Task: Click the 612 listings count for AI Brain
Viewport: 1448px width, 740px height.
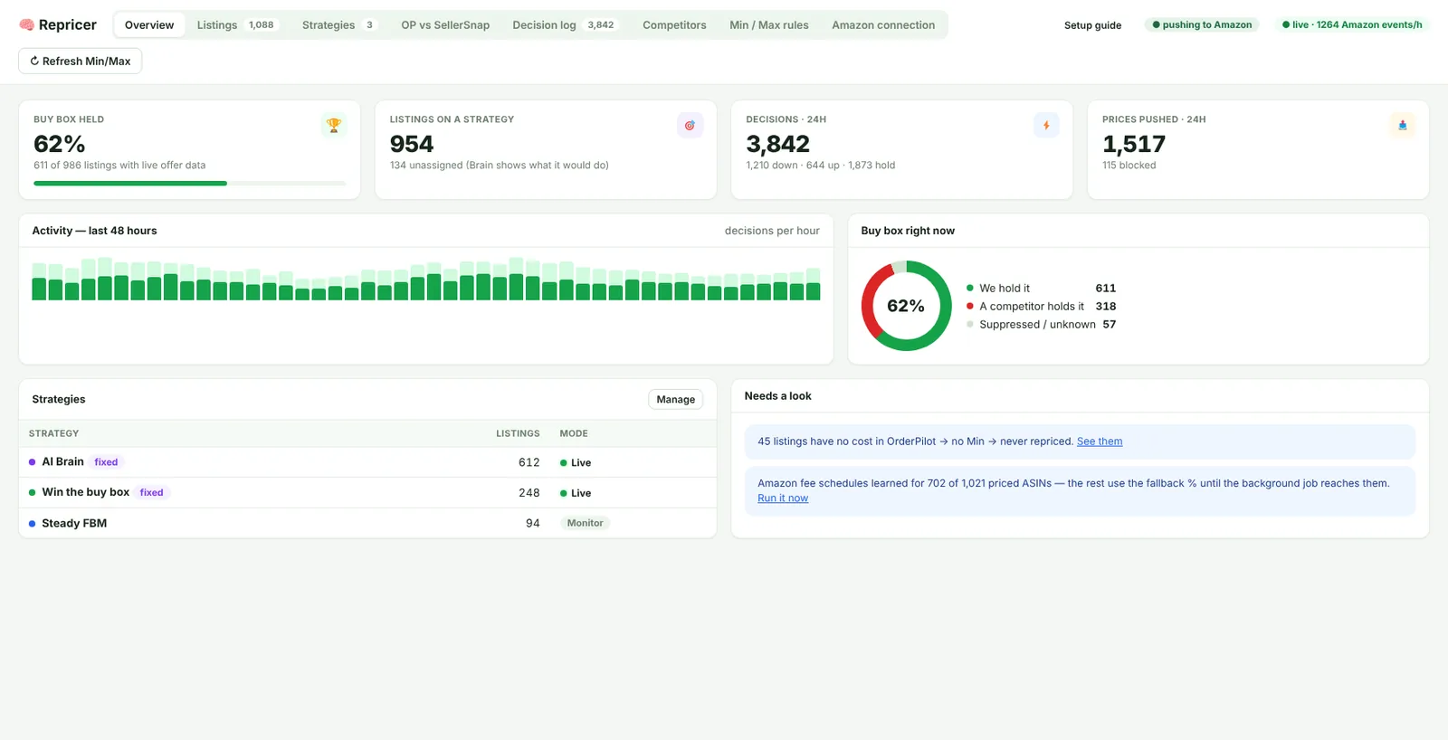Action: tap(529, 462)
